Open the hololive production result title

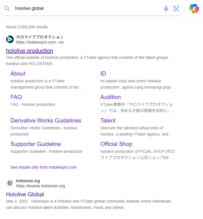29,51
